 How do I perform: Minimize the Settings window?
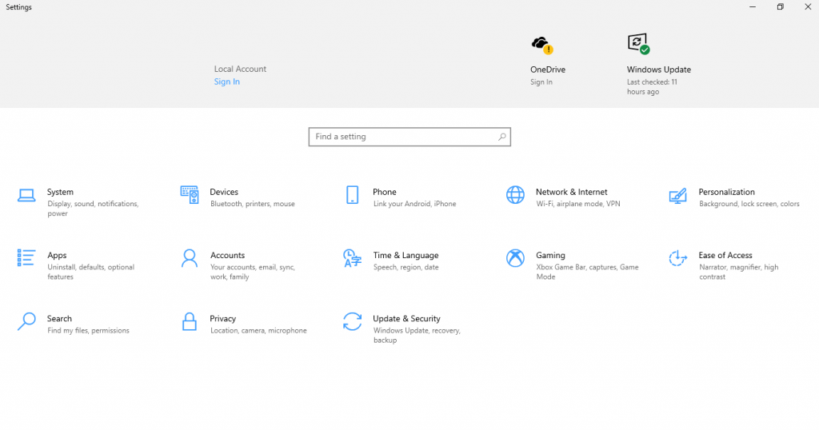tap(753, 6)
